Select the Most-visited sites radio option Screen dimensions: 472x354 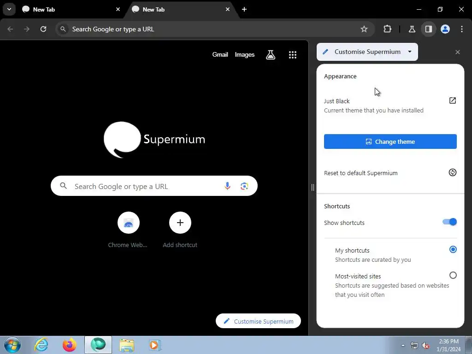coord(453,276)
